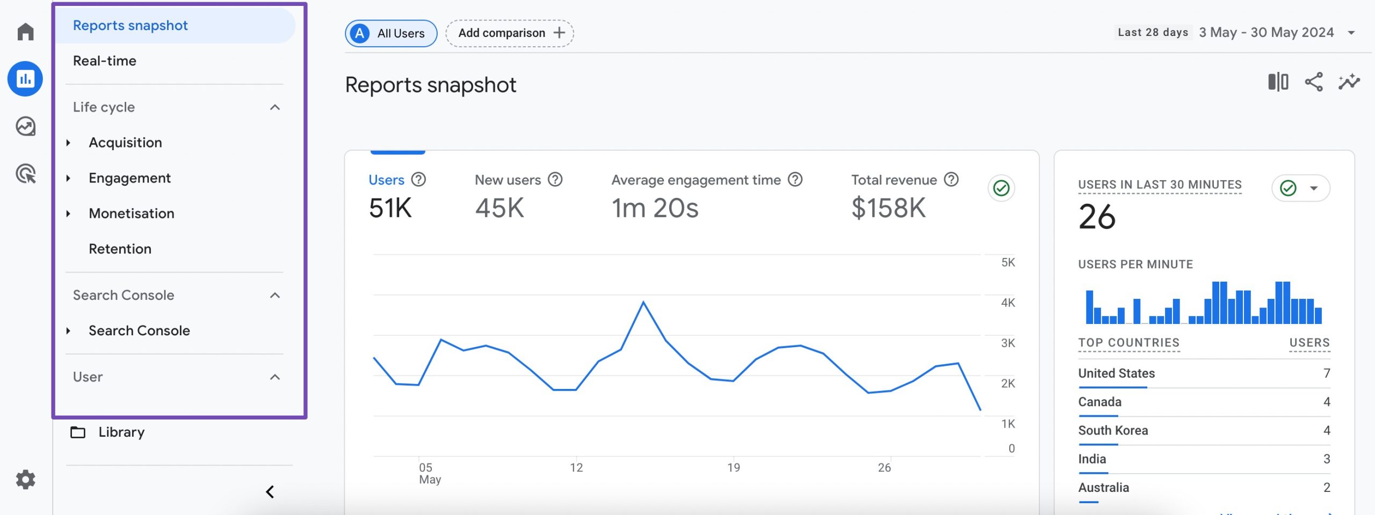
Task: Click the Australia country row
Action: pyautogui.click(x=1204, y=488)
